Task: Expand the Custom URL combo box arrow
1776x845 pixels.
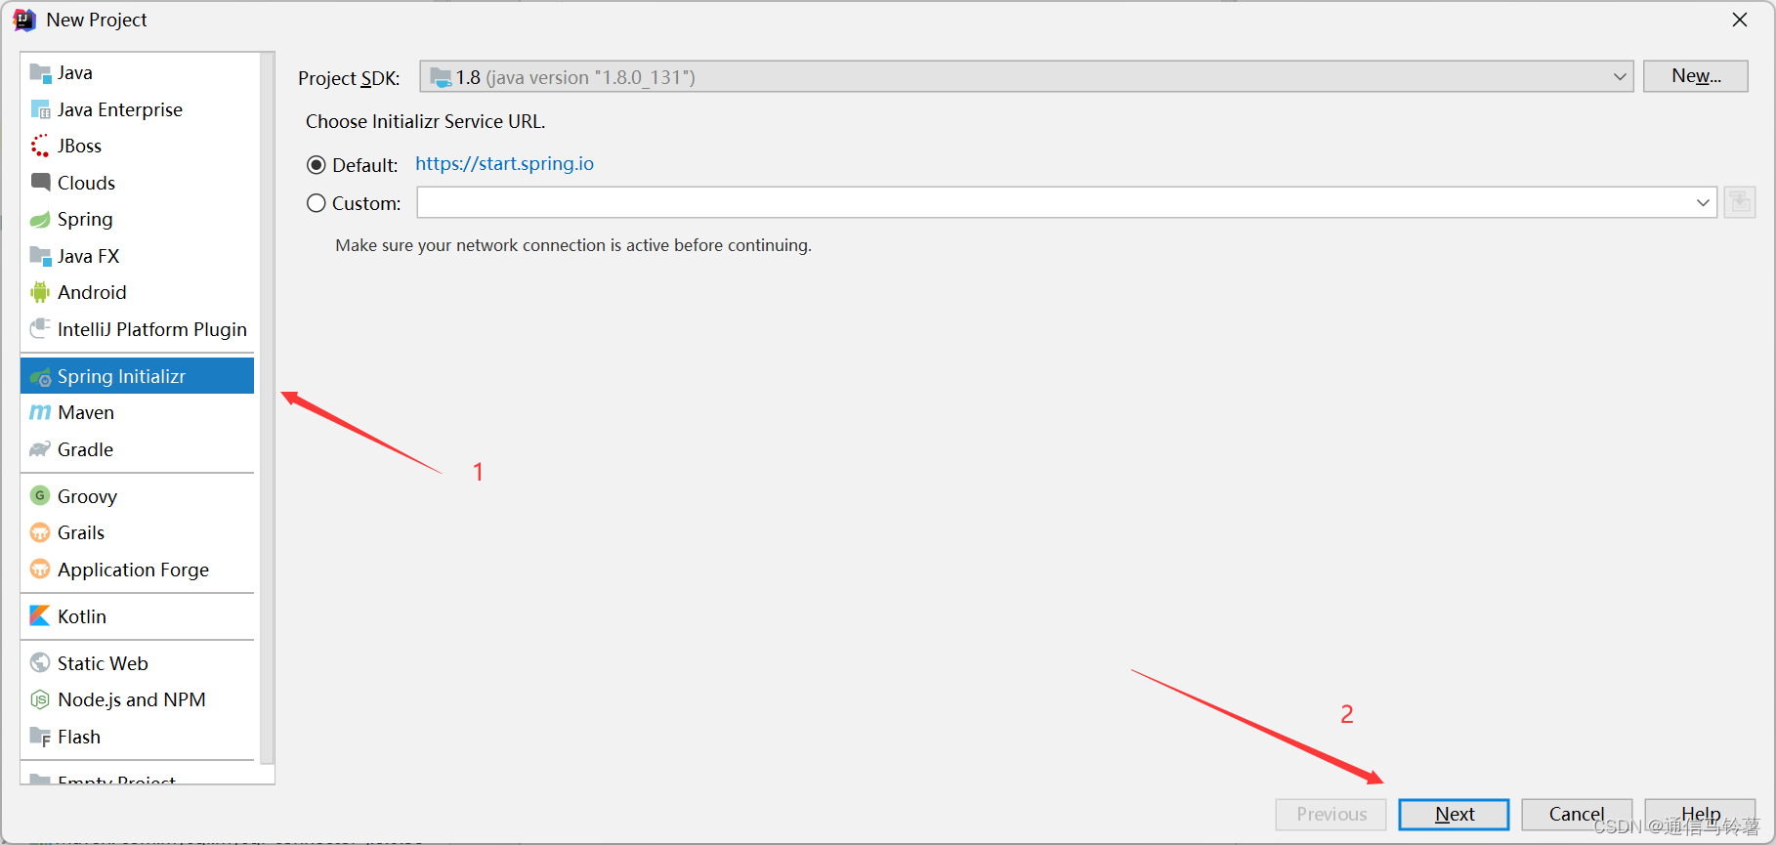Action: tap(1703, 203)
